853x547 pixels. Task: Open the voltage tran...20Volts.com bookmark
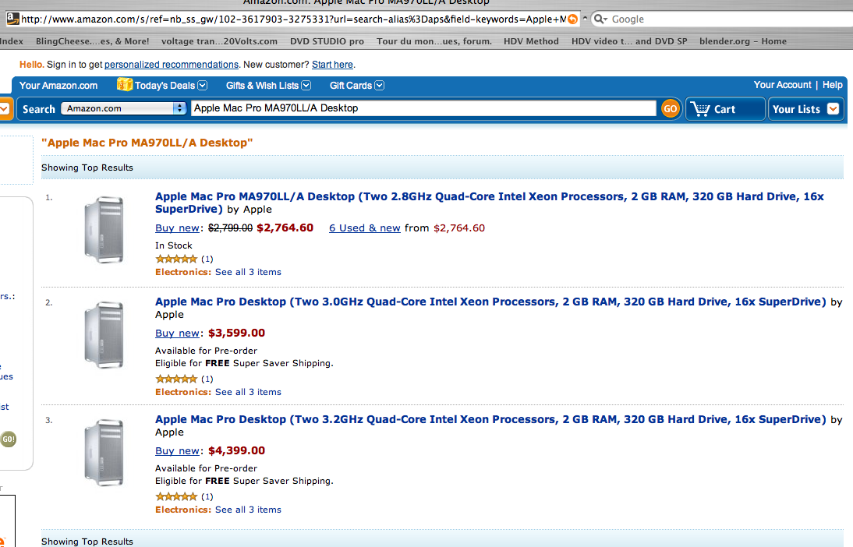click(x=219, y=41)
